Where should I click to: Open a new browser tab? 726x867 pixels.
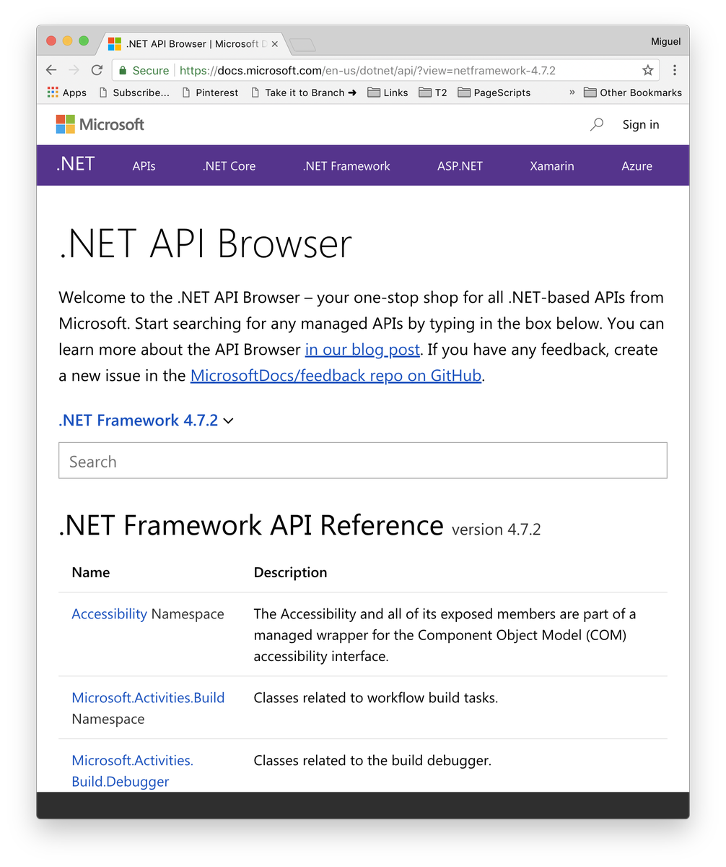coord(302,45)
